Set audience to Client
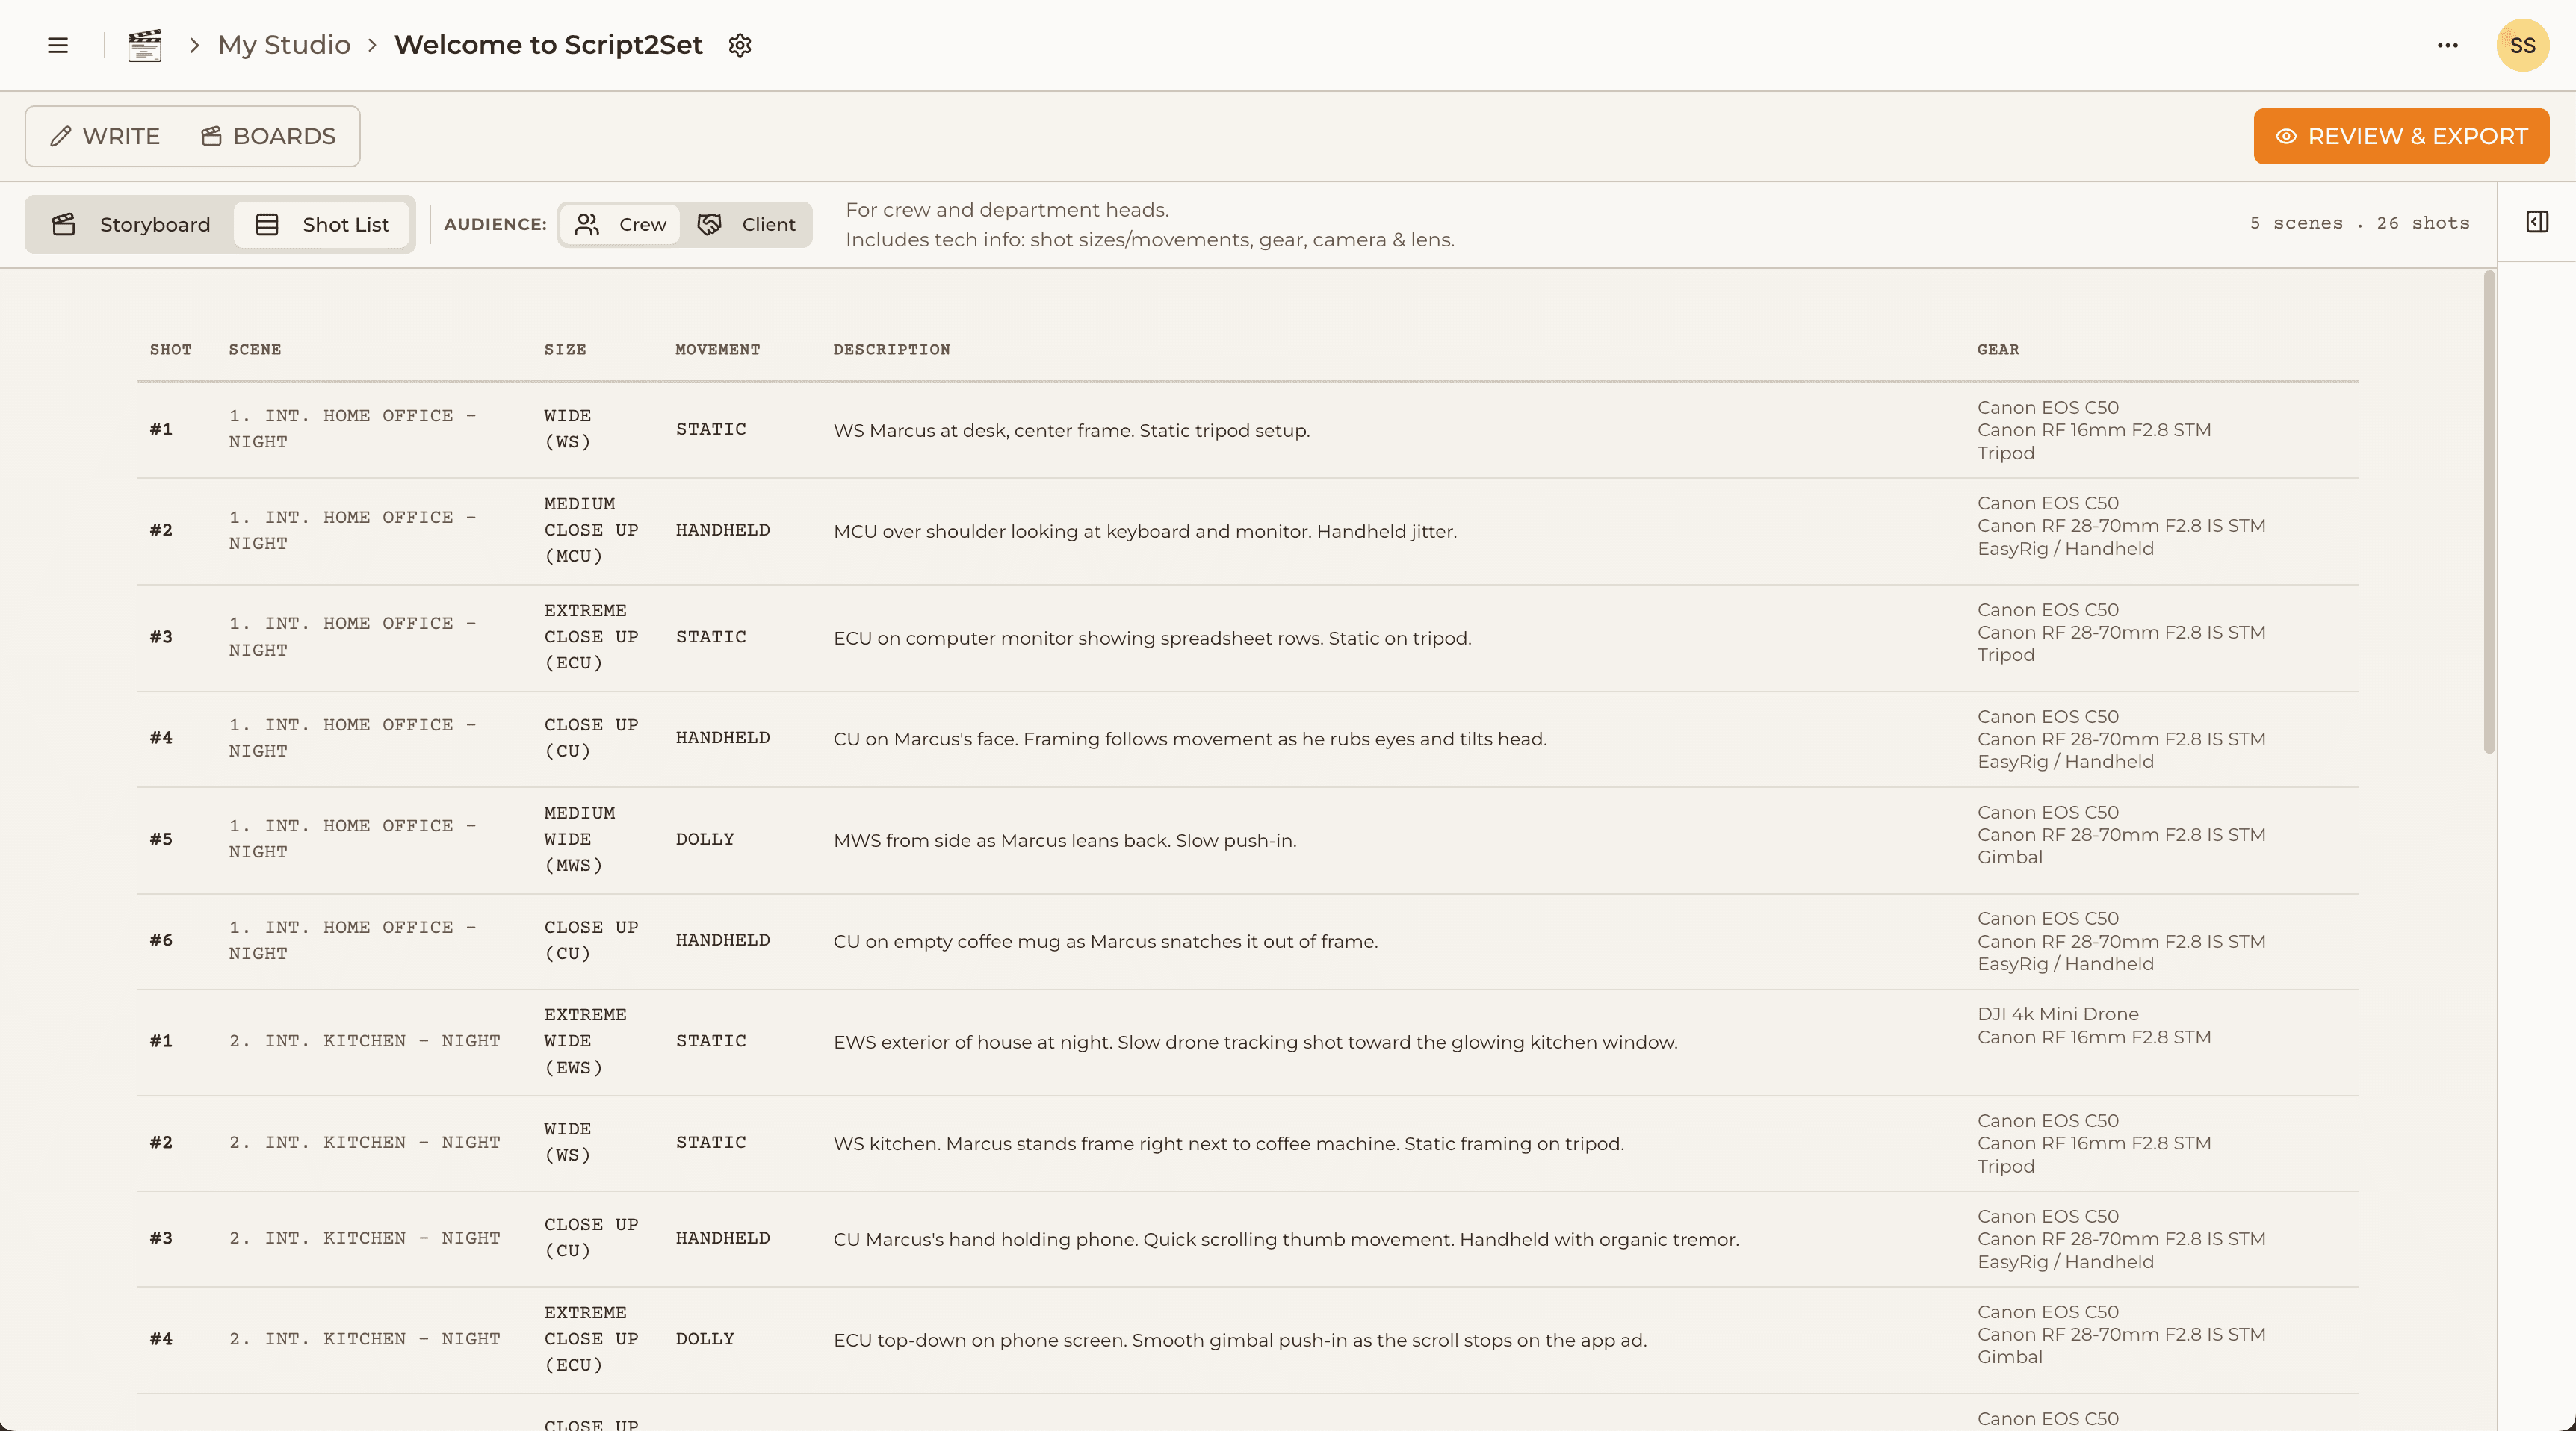2576x1431 pixels. click(x=747, y=224)
